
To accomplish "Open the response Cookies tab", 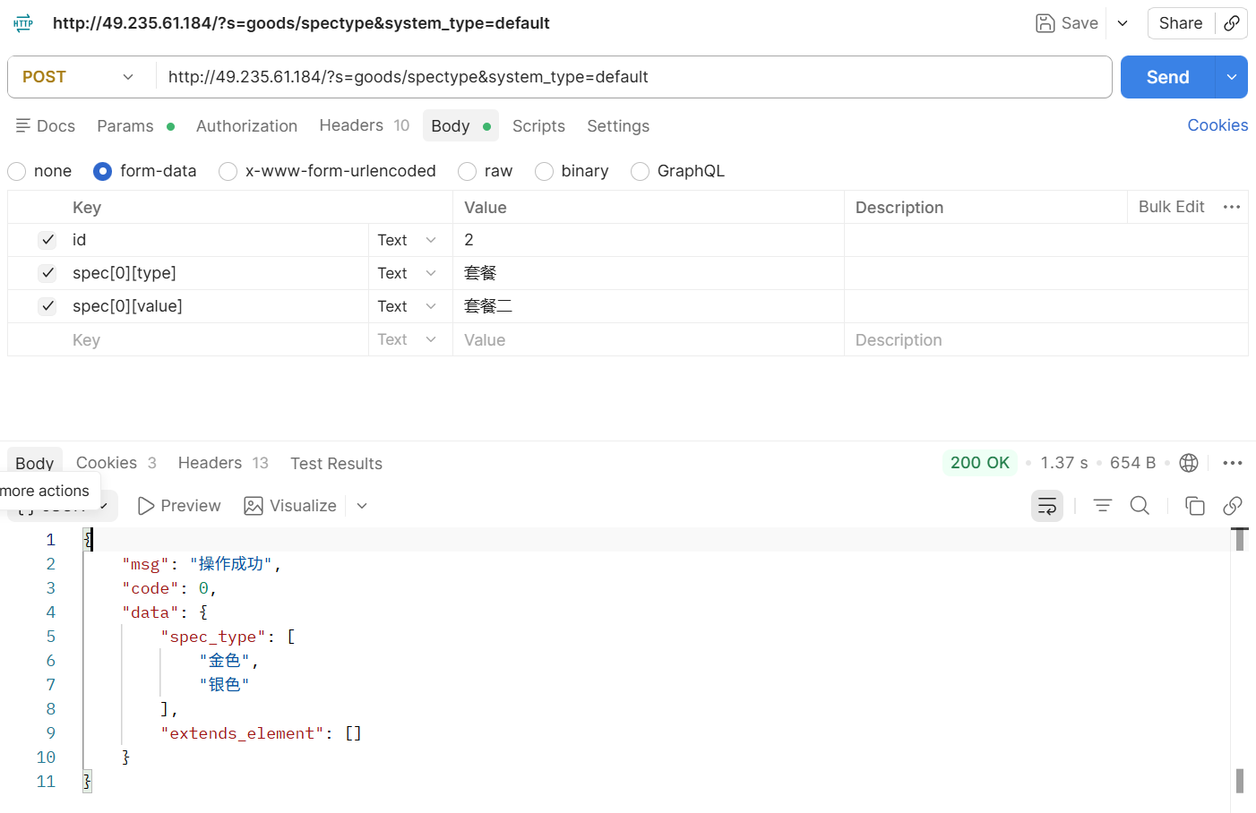I will pyautogui.click(x=116, y=463).
